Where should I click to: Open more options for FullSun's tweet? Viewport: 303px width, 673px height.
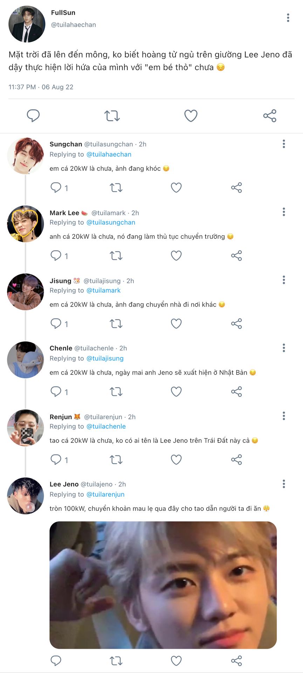[288, 18]
